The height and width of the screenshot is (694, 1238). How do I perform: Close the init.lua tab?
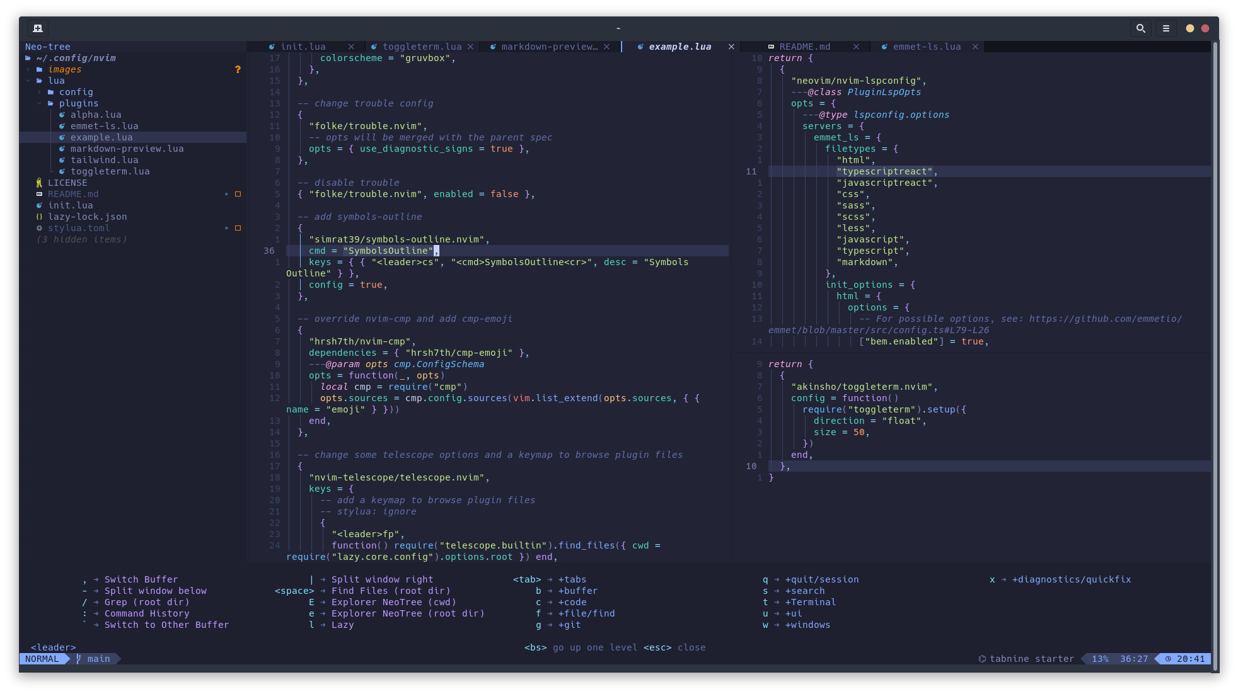point(351,47)
